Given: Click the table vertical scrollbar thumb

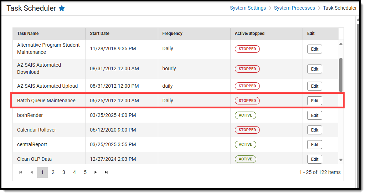Looking at the screenshot, I should [341, 75].
